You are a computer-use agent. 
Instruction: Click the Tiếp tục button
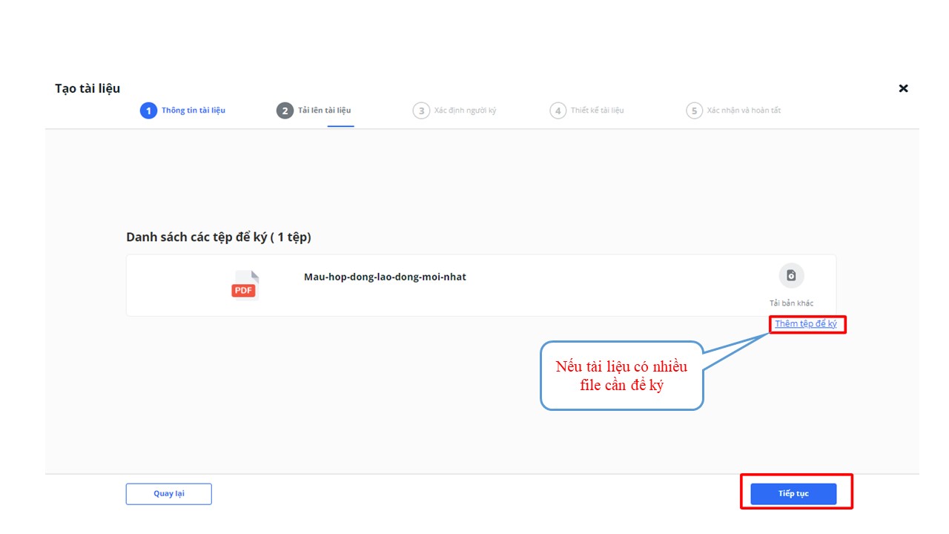click(x=793, y=494)
